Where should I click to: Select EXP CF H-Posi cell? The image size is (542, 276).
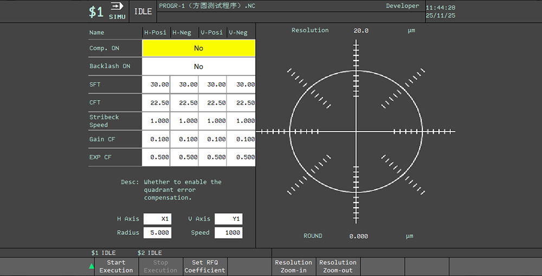(157, 157)
